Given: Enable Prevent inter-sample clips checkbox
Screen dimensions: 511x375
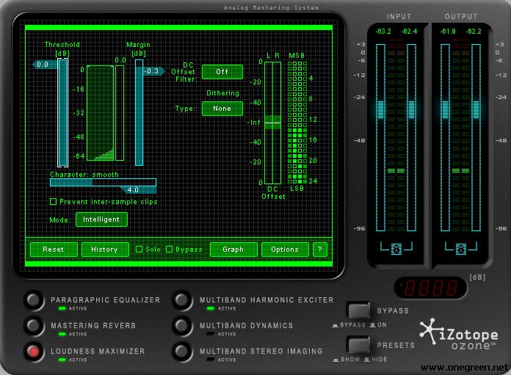Looking at the screenshot, I should pyautogui.click(x=53, y=201).
